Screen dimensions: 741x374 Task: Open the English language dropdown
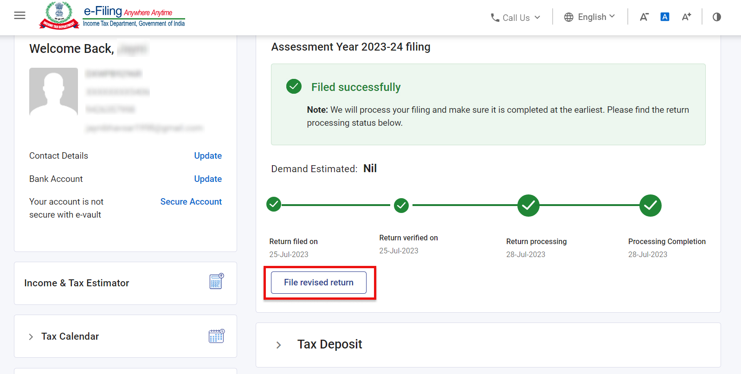tap(590, 17)
